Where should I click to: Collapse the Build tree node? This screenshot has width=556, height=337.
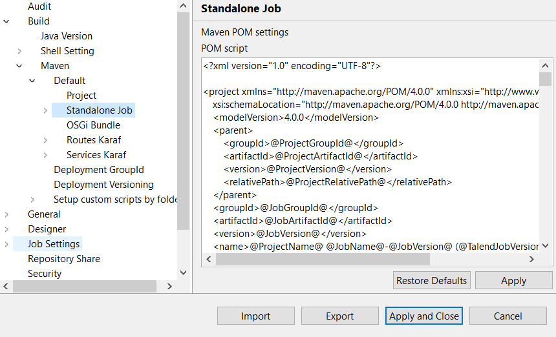(x=6, y=21)
